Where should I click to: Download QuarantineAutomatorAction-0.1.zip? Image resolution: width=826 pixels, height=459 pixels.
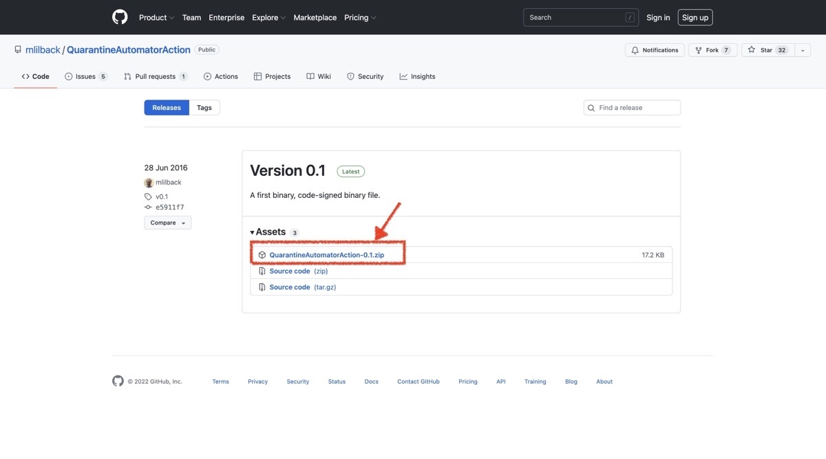pos(327,255)
